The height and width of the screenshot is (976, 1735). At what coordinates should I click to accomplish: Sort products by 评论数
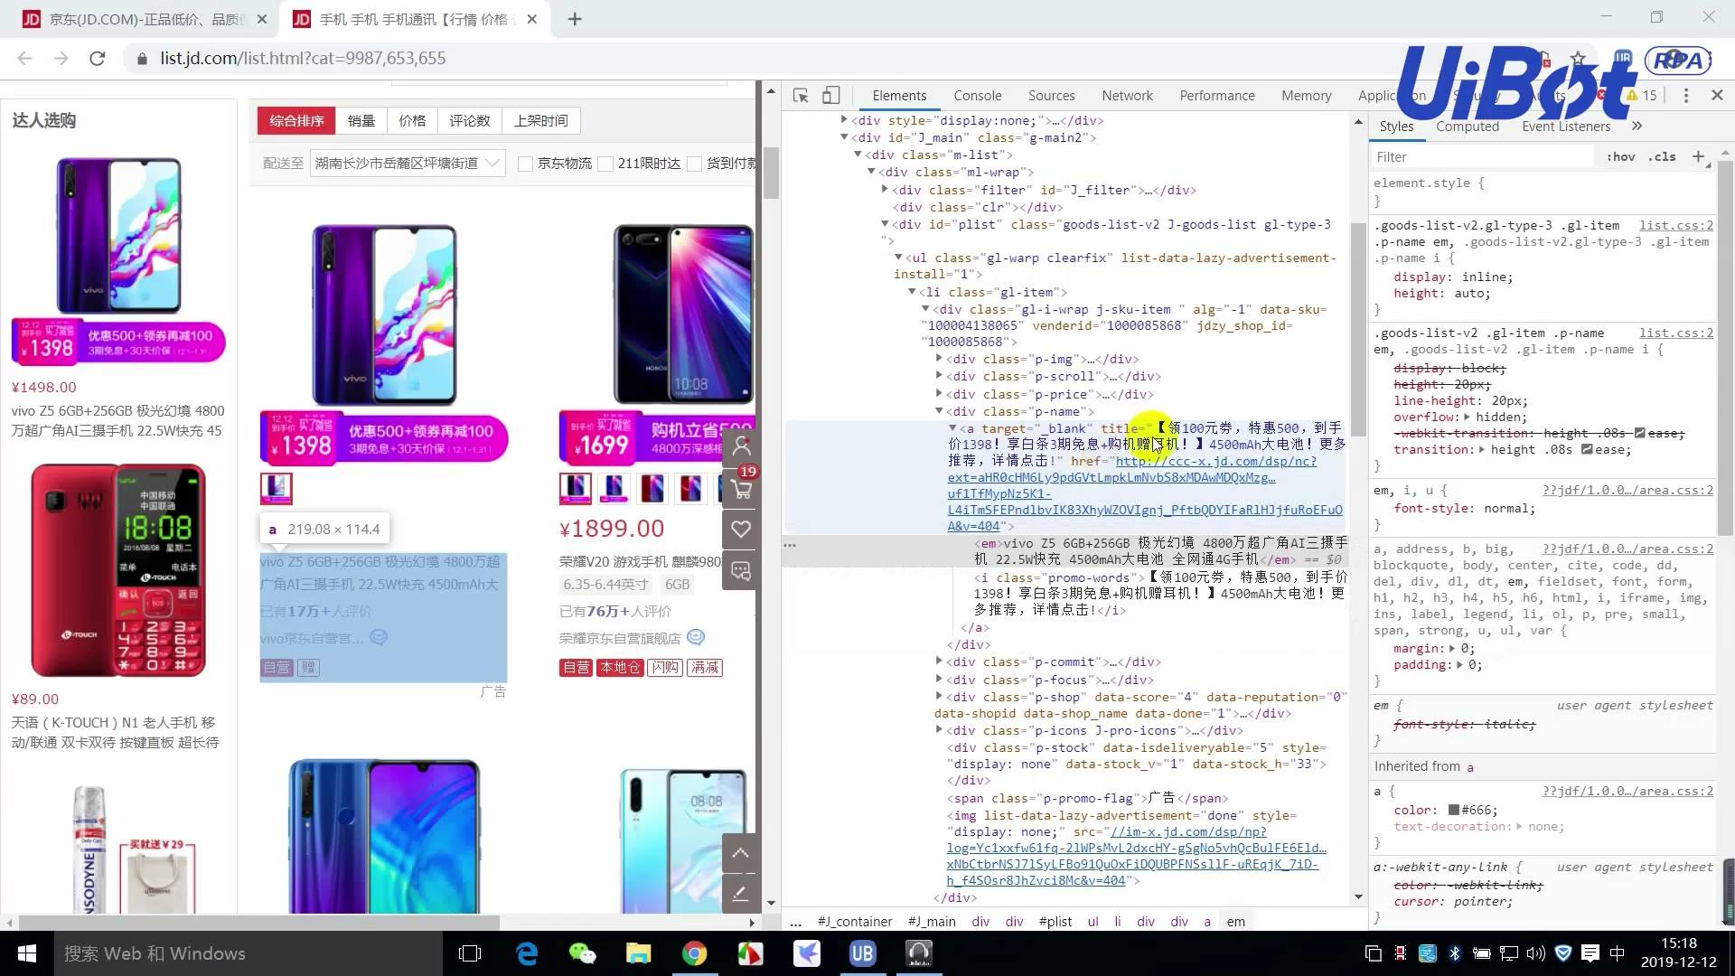[x=469, y=120]
